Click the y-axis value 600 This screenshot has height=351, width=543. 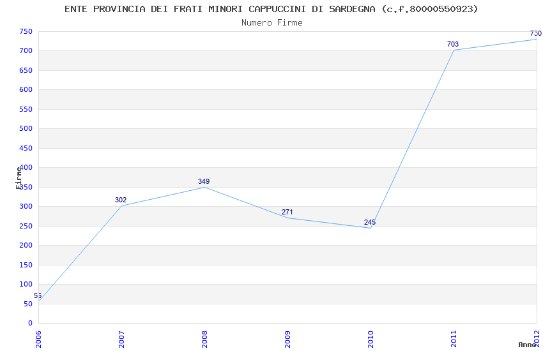point(26,89)
